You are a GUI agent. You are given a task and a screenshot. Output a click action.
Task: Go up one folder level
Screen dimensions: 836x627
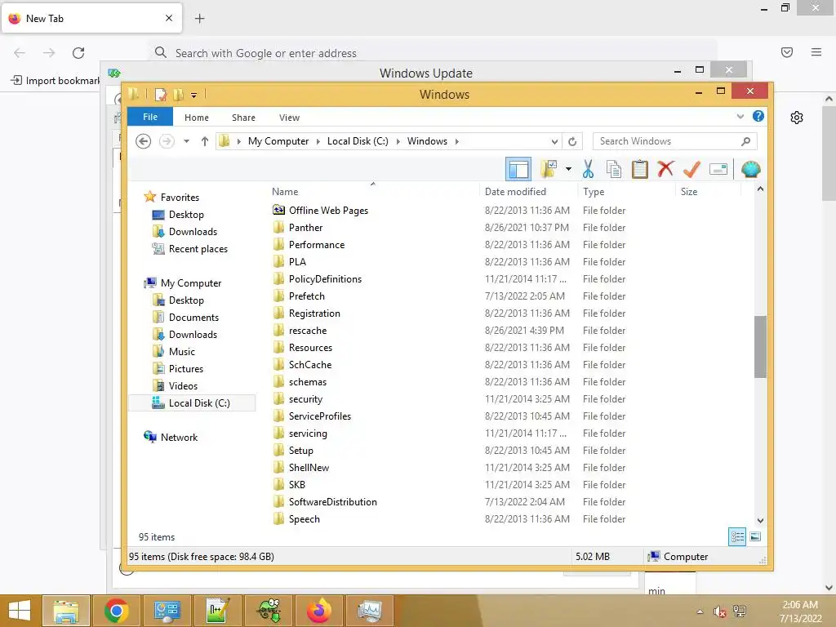(204, 141)
